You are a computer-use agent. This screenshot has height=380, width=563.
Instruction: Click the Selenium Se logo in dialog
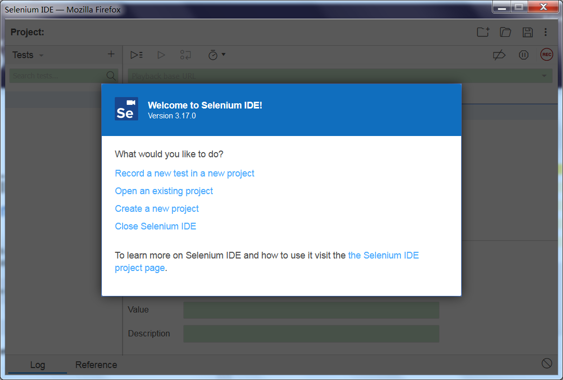pyautogui.click(x=126, y=108)
